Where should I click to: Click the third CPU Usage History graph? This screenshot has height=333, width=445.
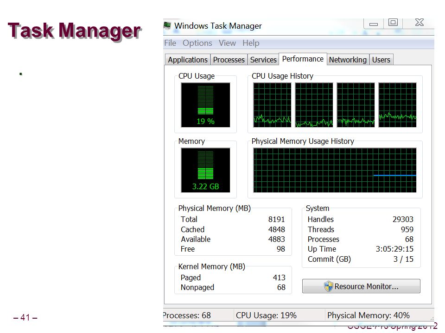pos(356,105)
